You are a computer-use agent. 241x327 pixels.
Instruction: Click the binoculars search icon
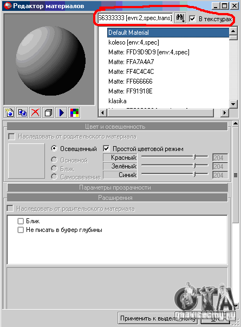(x=180, y=18)
